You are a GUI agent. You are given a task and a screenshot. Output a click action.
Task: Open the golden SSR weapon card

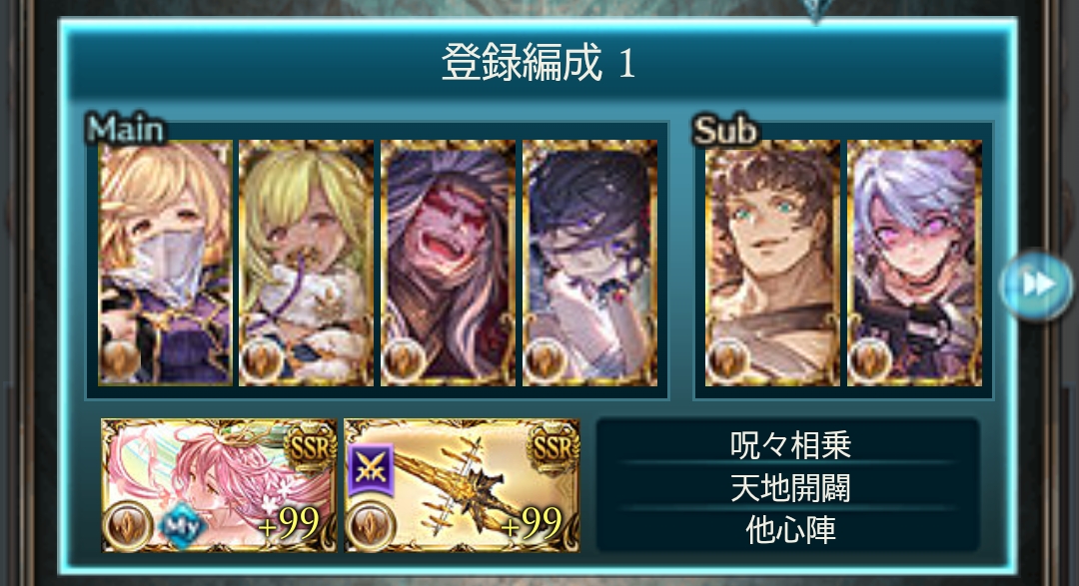(x=462, y=485)
